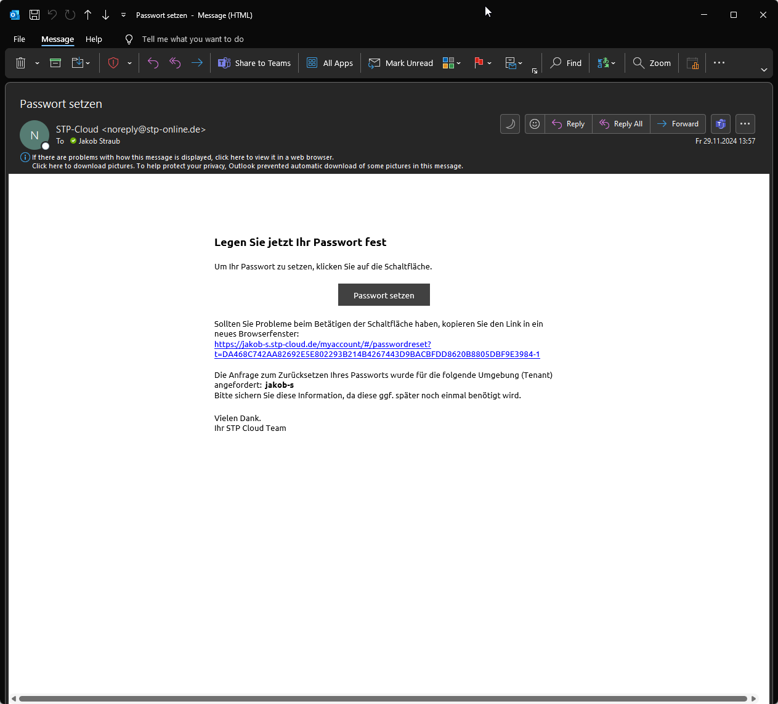Click the ribbon Reply arrow icon

coord(153,63)
